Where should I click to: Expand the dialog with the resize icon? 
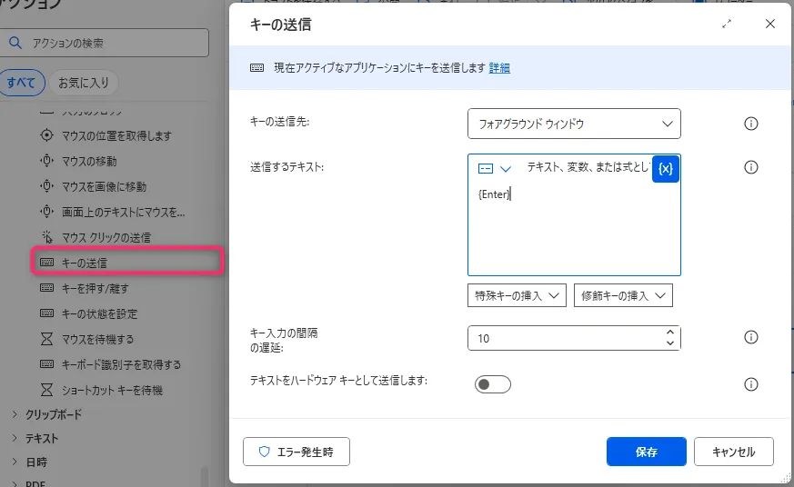pyautogui.click(x=727, y=25)
